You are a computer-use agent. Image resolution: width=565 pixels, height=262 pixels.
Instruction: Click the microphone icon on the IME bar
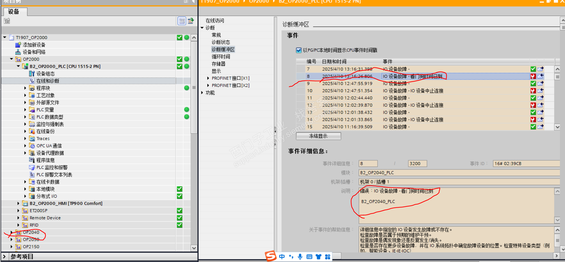(300, 257)
